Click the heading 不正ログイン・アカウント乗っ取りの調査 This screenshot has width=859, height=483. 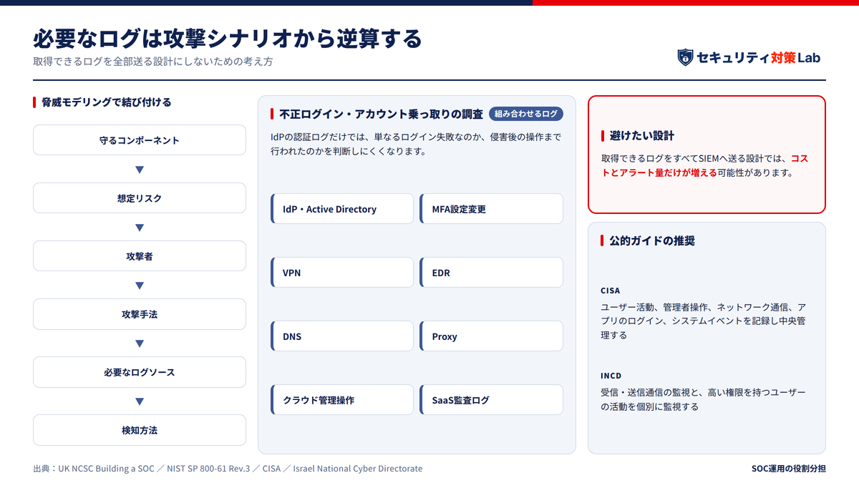[x=381, y=114]
